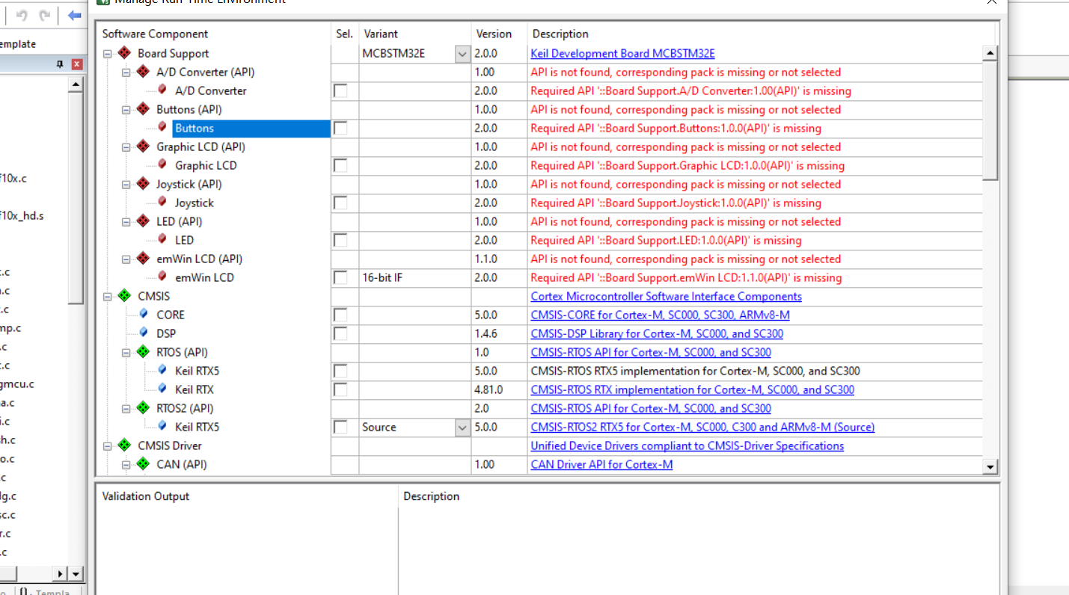This screenshot has width=1069, height=595.
Task: Click the green diamond icon beside CMSIS Driver
Action: pyautogui.click(x=124, y=446)
